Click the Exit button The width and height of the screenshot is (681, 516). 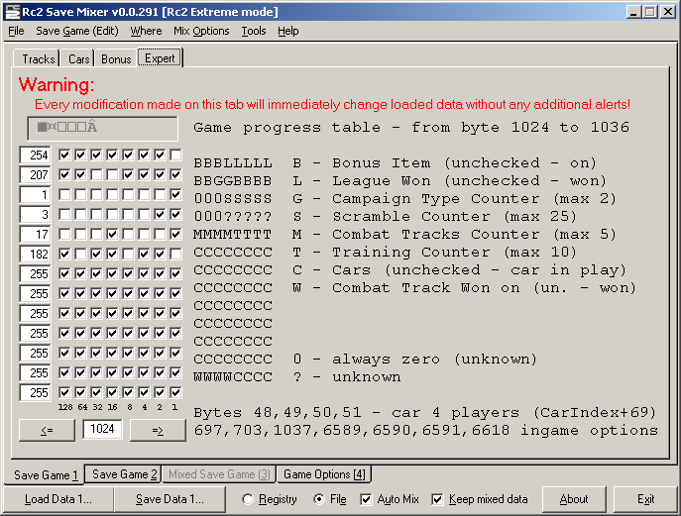[x=645, y=499]
